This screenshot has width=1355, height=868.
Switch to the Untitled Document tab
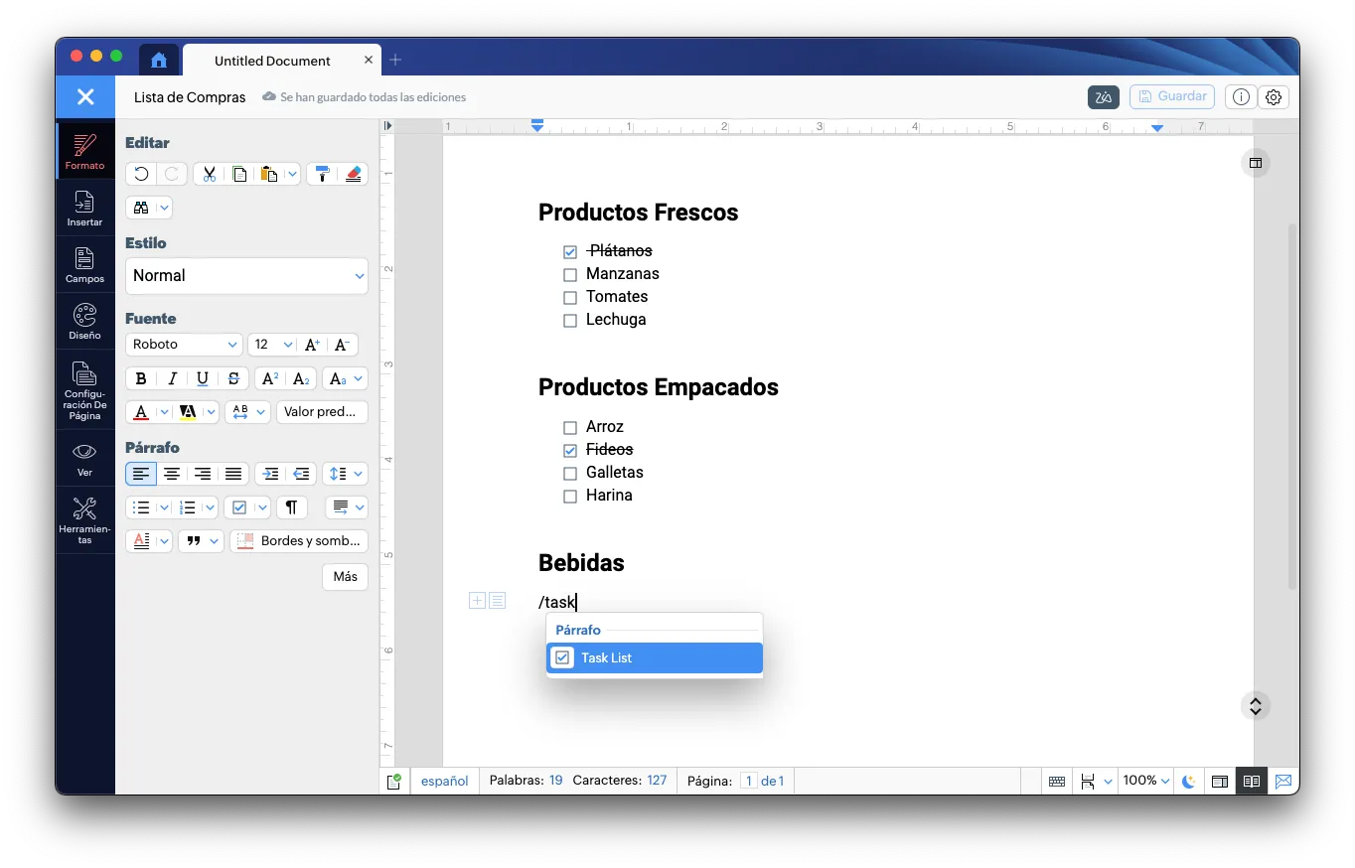[x=272, y=61]
